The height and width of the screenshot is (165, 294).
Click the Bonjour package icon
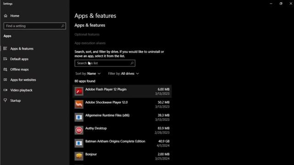click(x=79, y=156)
